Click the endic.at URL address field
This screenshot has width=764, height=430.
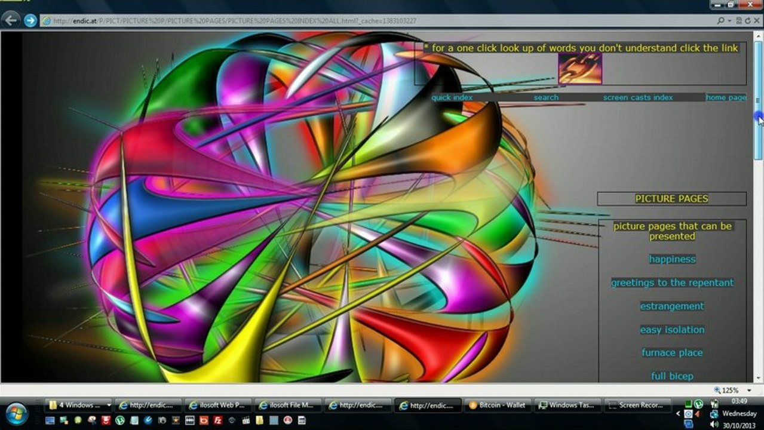[x=376, y=21]
